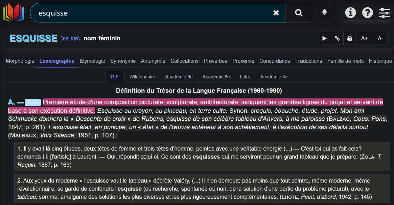Play the pronunciation of esquisse
Screen dimensions: 394x205
[324, 38]
